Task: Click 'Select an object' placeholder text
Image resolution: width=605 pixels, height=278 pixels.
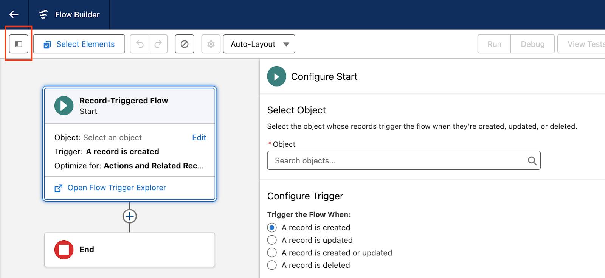Action: 112,138
